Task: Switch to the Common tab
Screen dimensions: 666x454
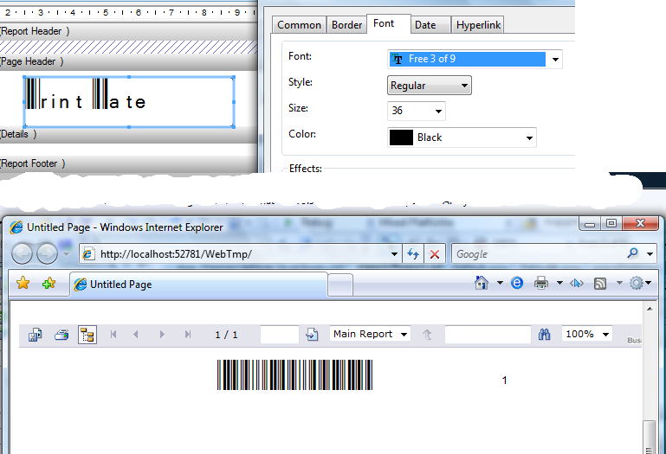Action: (299, 25)
